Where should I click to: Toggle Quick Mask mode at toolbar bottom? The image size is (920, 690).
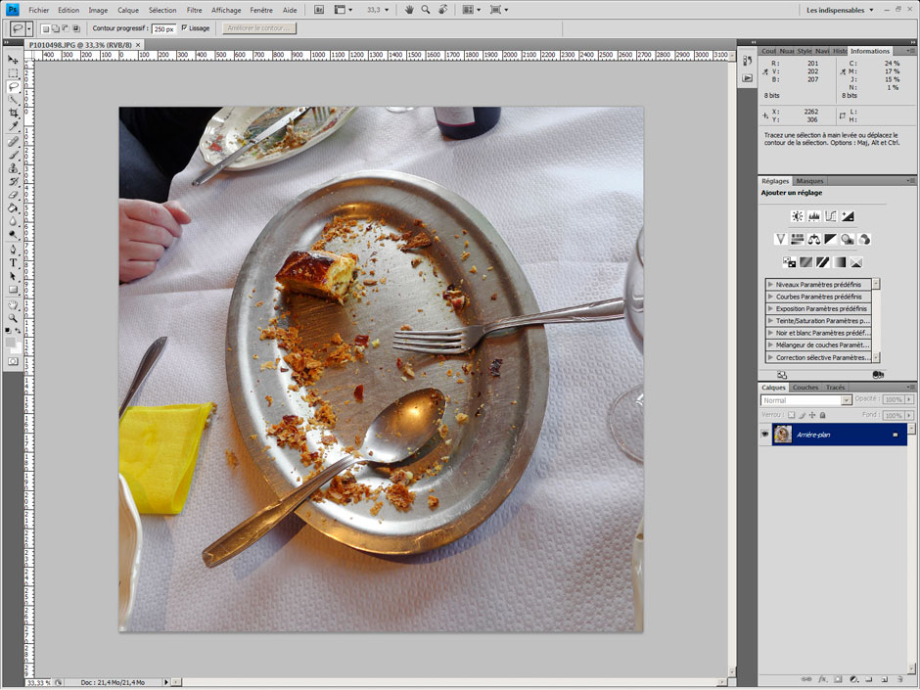[x=14, y=361]
